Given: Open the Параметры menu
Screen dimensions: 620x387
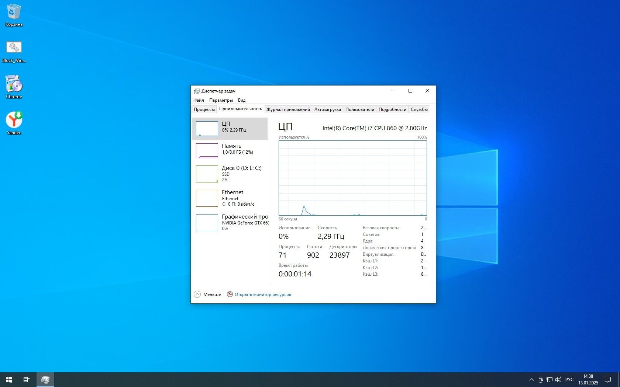Looking at the screenshot, I should click(x=221, y=100).
